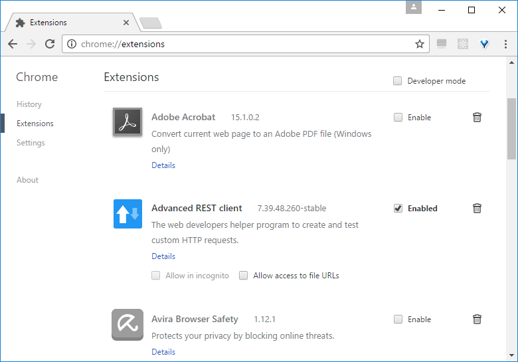Click version text 15.1.0.2
Screen dimensions: 518x362
click(245, 118)
